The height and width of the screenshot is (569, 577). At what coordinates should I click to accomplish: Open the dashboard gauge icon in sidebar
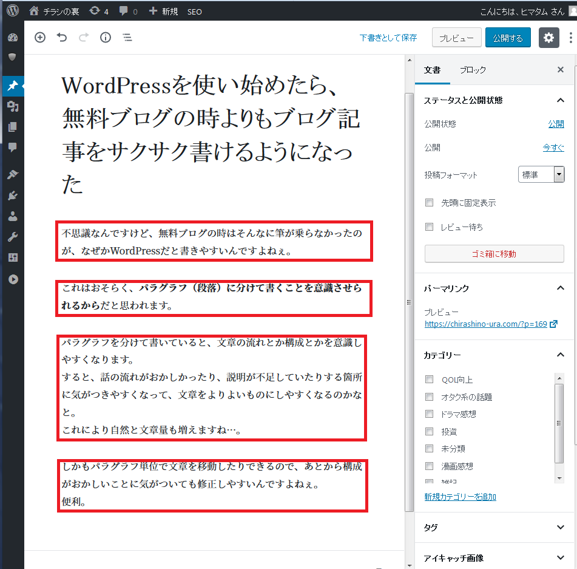[x=13, y=37]
